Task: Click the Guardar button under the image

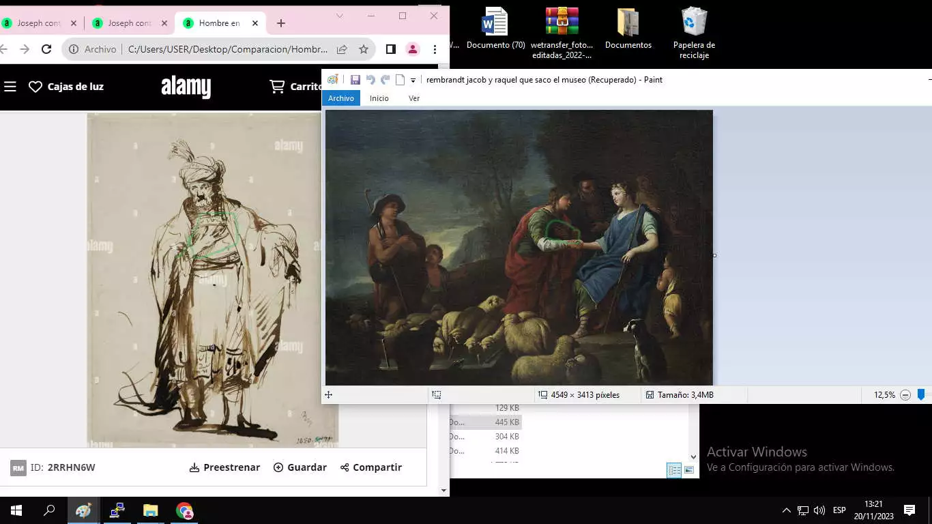Action: pos(300,467)
